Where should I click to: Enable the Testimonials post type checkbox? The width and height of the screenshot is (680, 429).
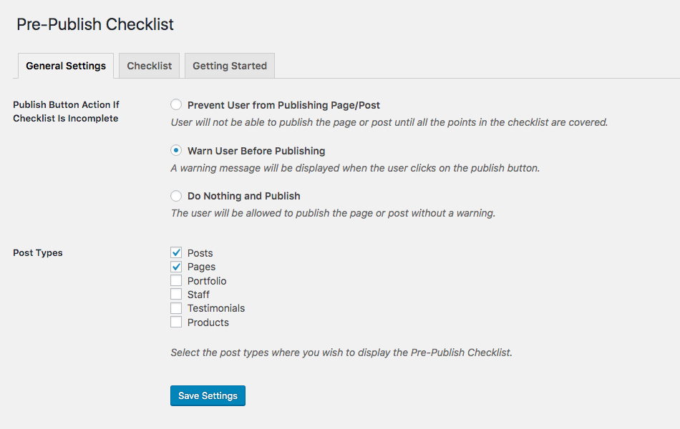click(x=176, y=308)
